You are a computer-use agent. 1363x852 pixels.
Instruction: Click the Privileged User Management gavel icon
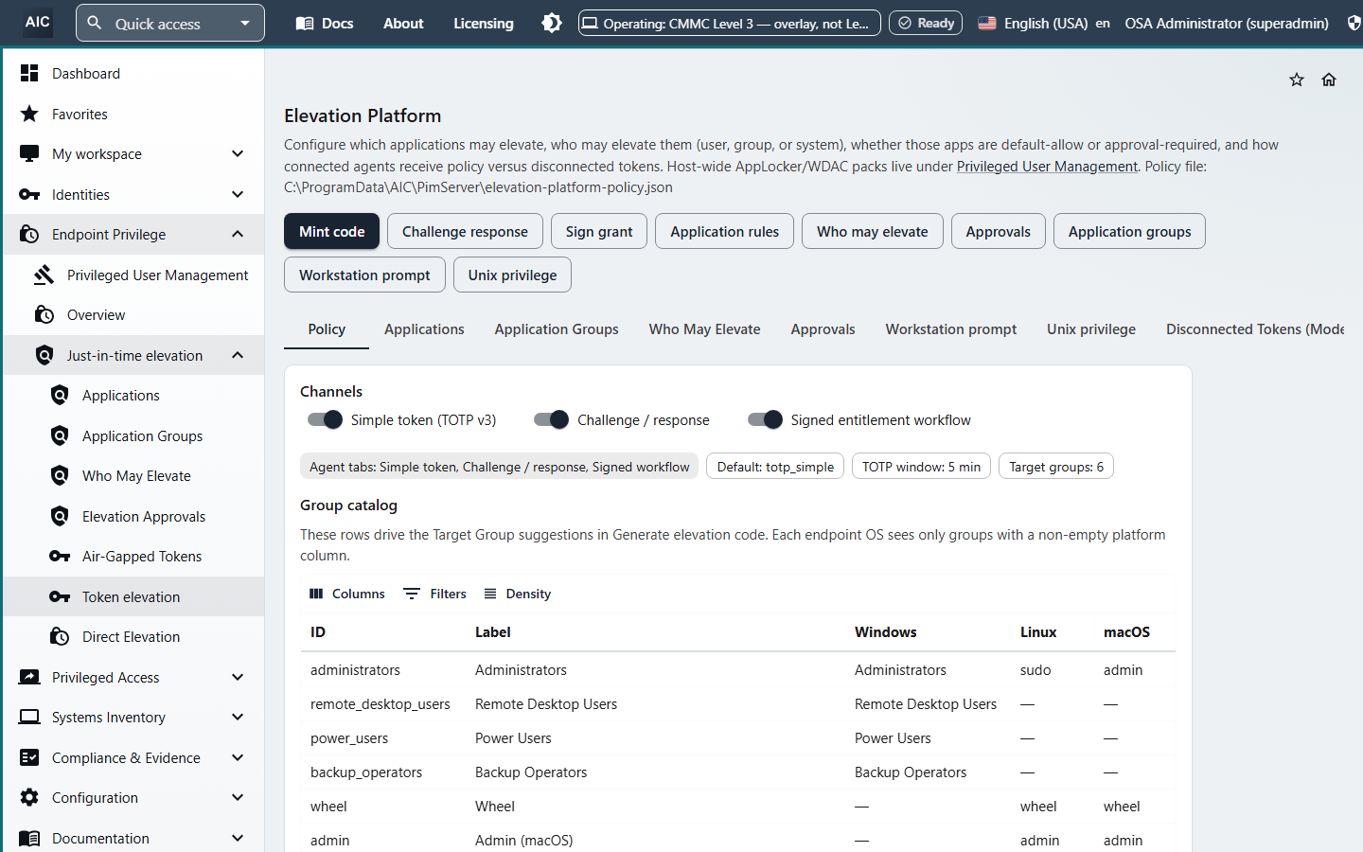[44, 275]
